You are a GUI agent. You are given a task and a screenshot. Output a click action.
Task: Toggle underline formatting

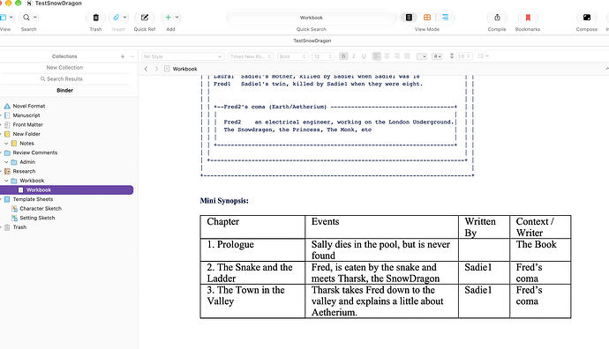[x=364, y=56]
